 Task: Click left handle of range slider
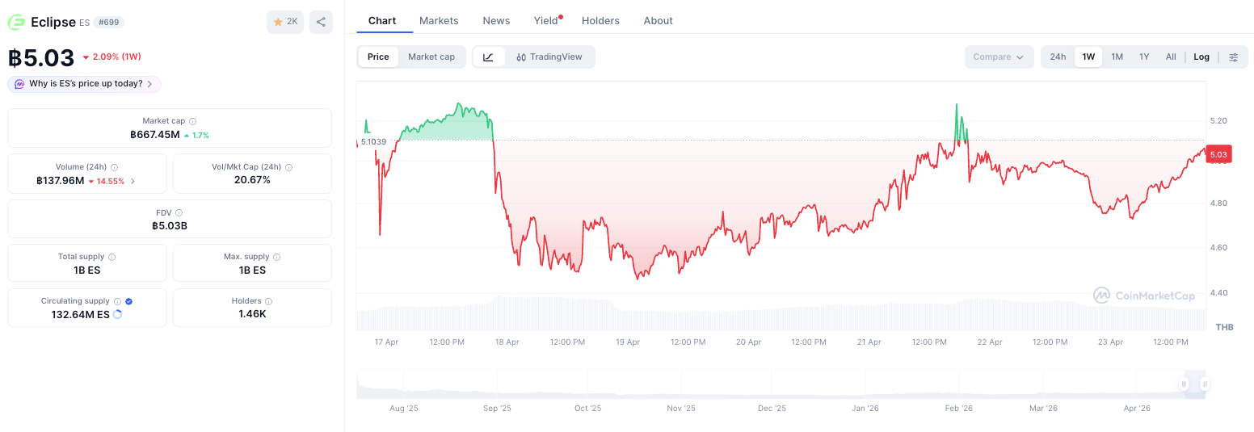point(1184,384)
